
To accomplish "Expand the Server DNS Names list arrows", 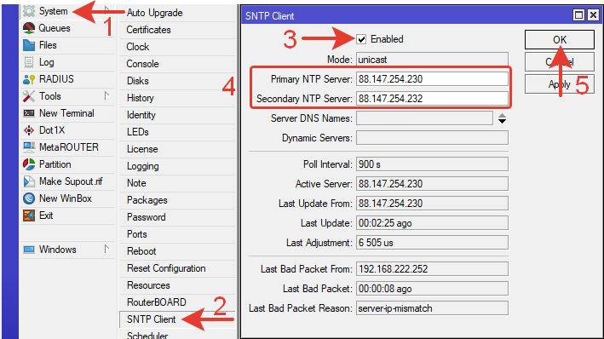I will (502, 118).
